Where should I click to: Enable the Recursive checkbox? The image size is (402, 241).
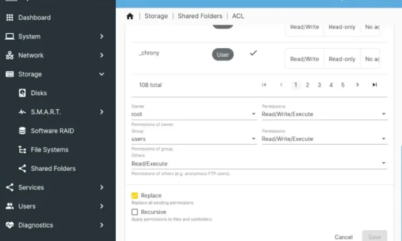click(135, 212)
